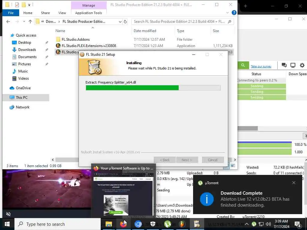This screenshot has height=230, width=307.
Task: Click the Explorer horizontal scrollbar right arrow
Action: click(235, 160)
